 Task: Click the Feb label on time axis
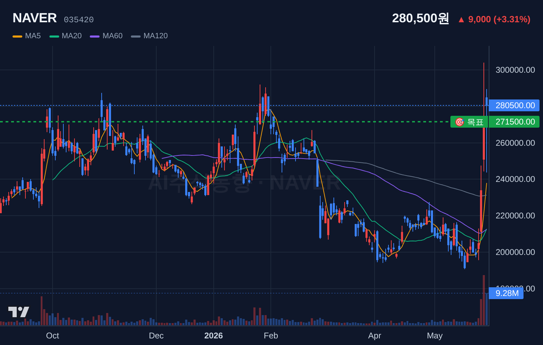click(x=271, y=336)
